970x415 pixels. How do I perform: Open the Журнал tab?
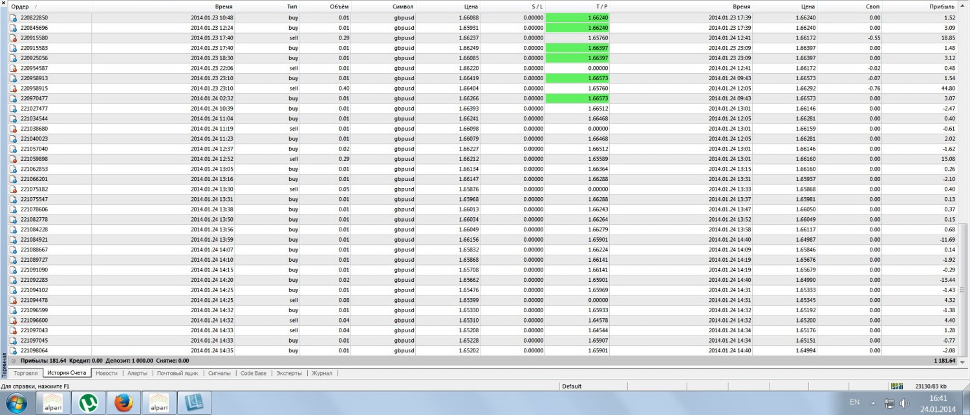(322, 373)
